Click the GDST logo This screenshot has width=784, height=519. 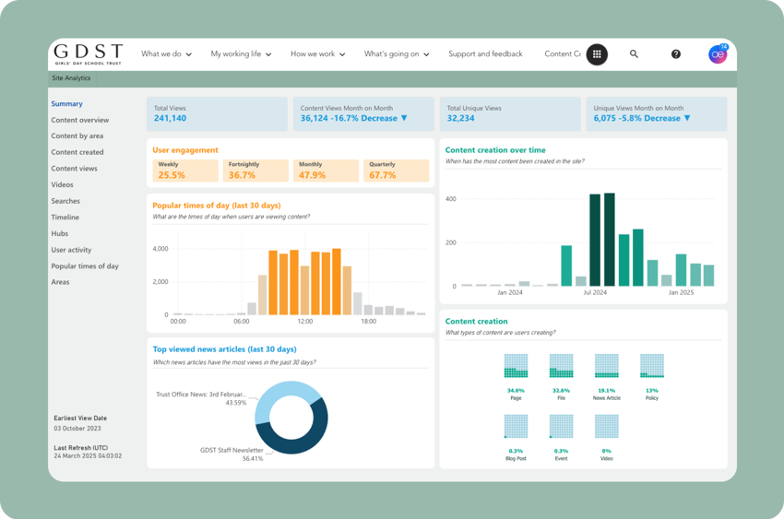pyautogui.click(x=87, y=53)
